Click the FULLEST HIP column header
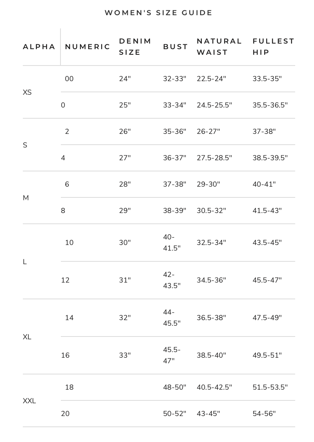Image resolution: width=314 pixels, height=442 pixels. point(274,47)
